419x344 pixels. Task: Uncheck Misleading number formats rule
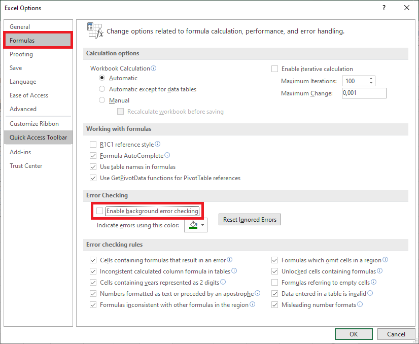click(275, 305)
